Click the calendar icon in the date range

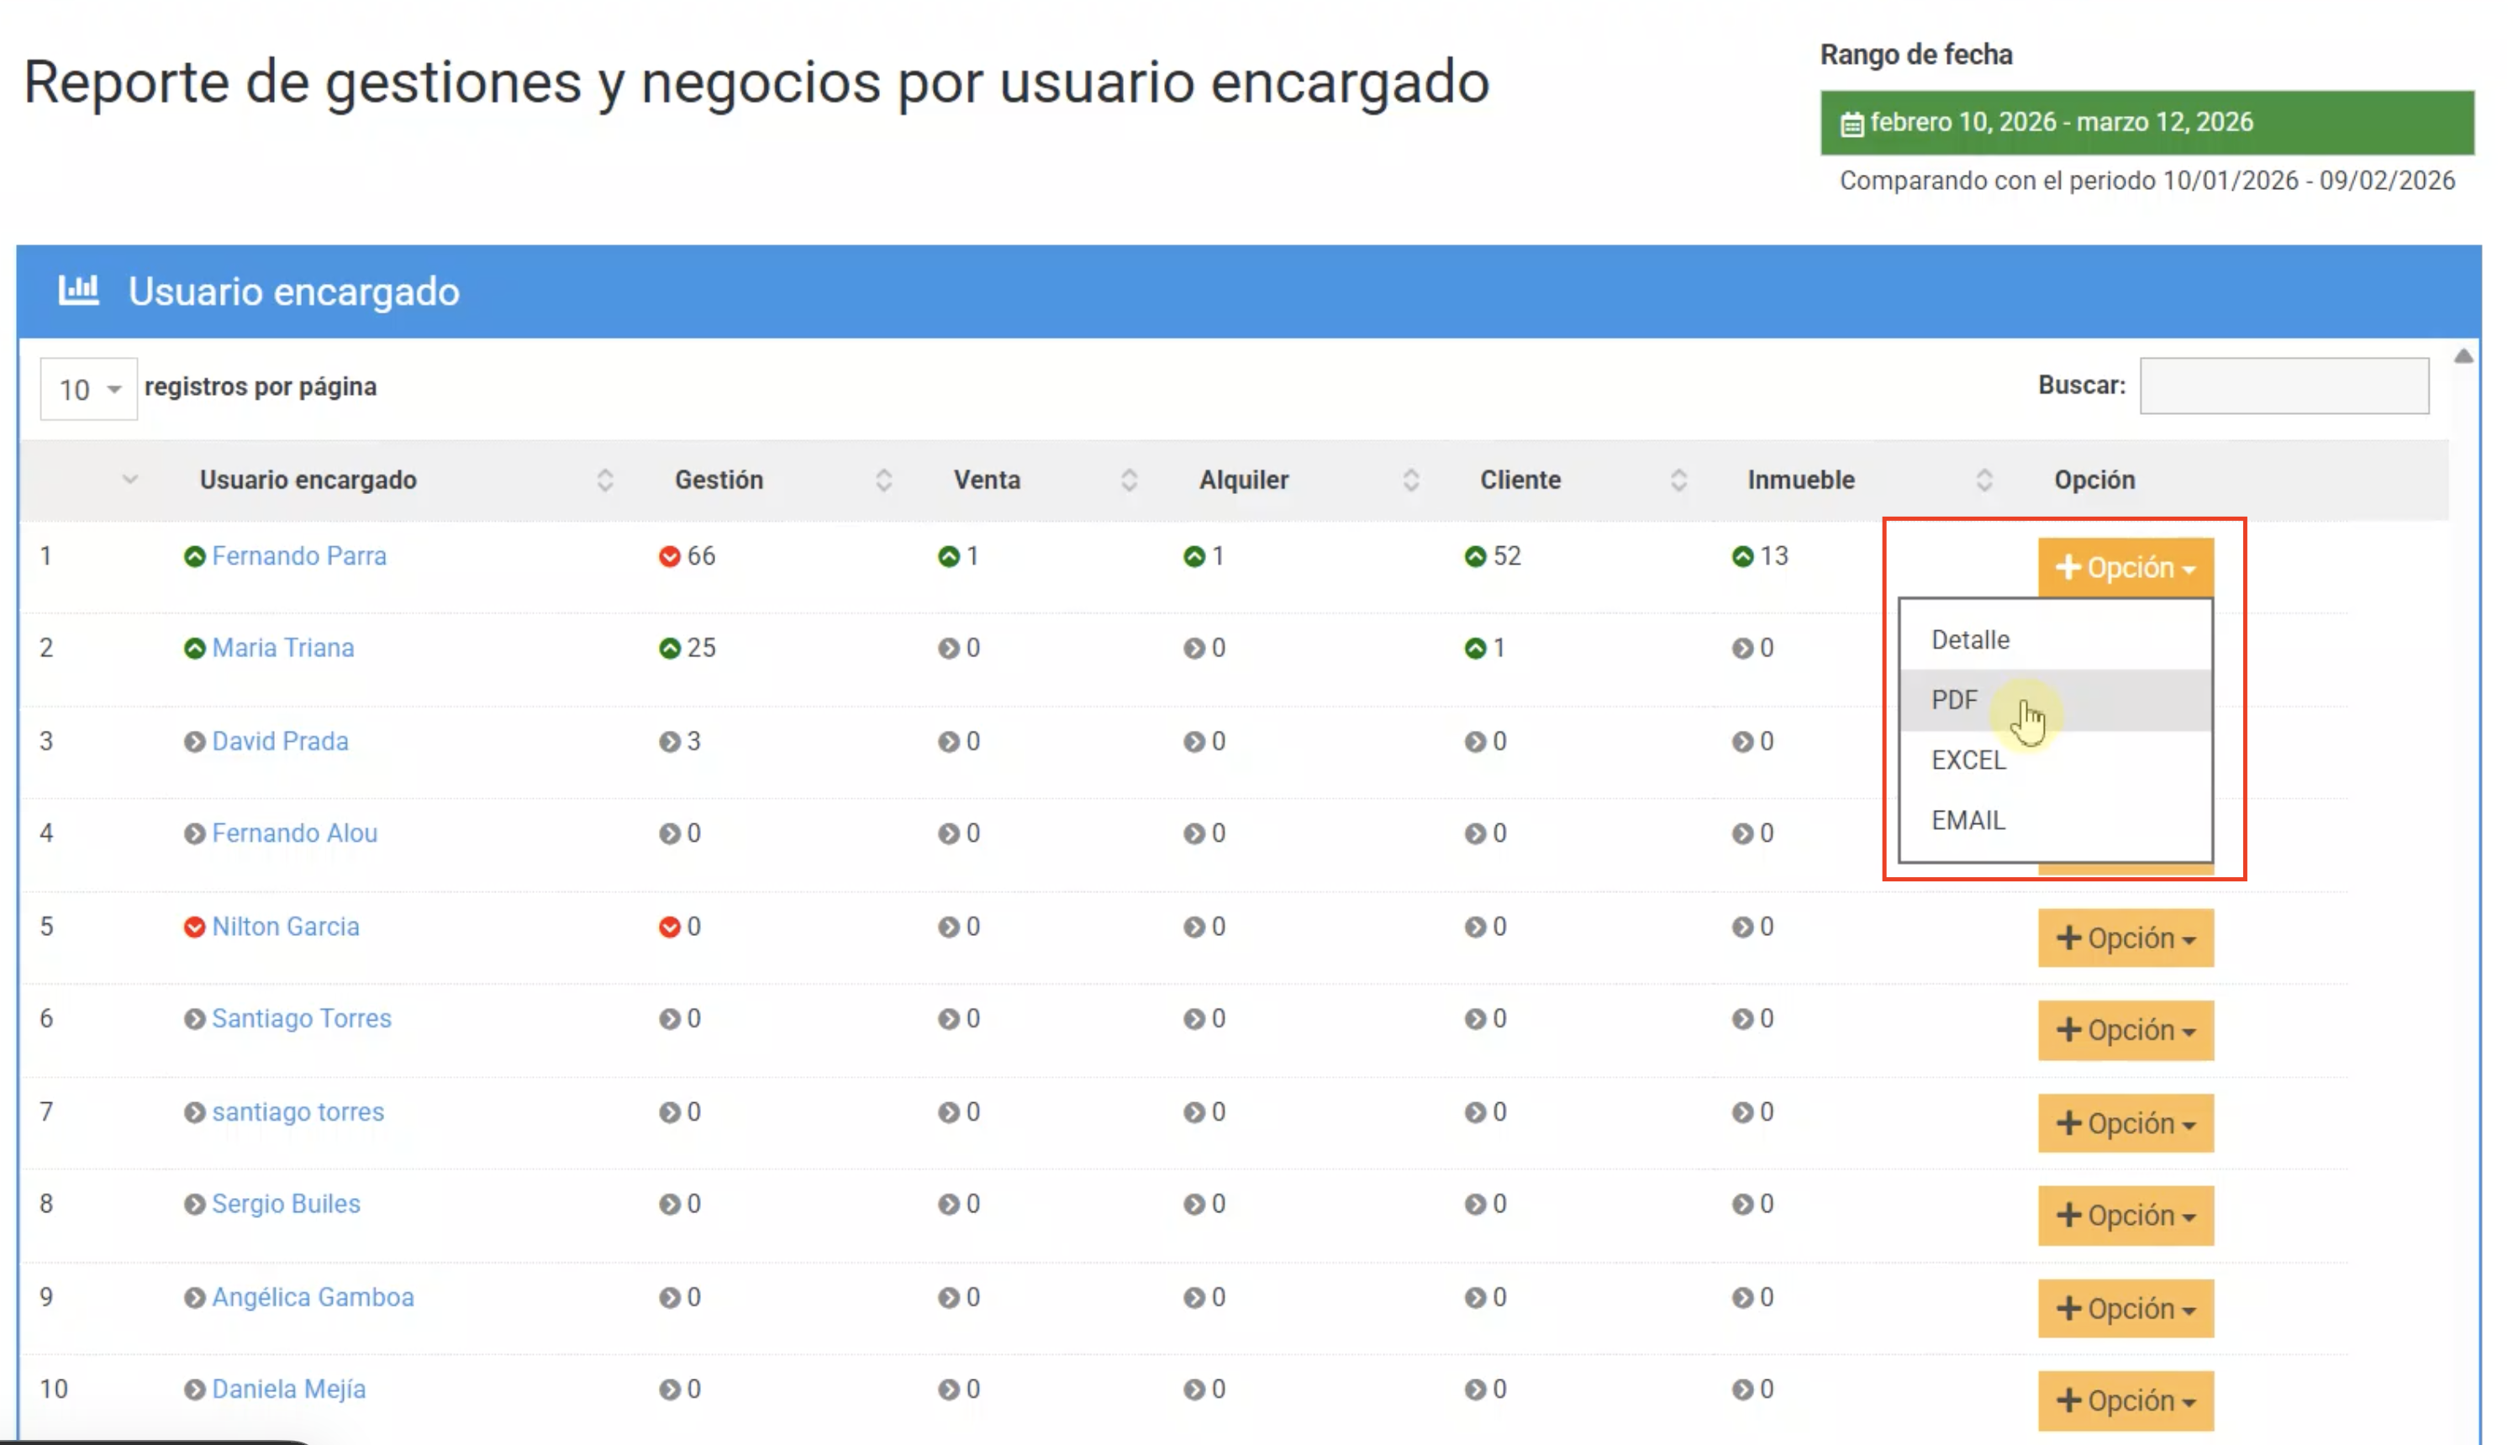[x=1851, y=124]
